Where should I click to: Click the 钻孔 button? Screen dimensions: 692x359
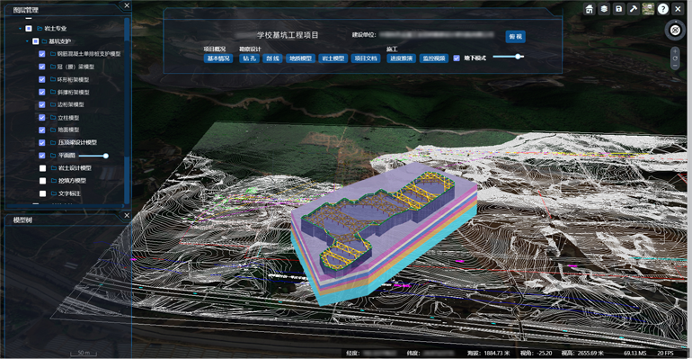point(249,58)
